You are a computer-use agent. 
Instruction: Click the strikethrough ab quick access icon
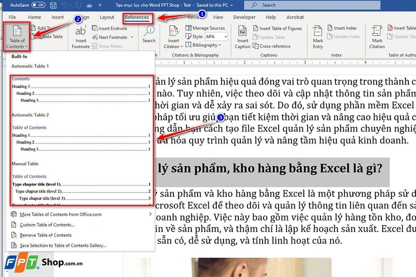[89, 5]
